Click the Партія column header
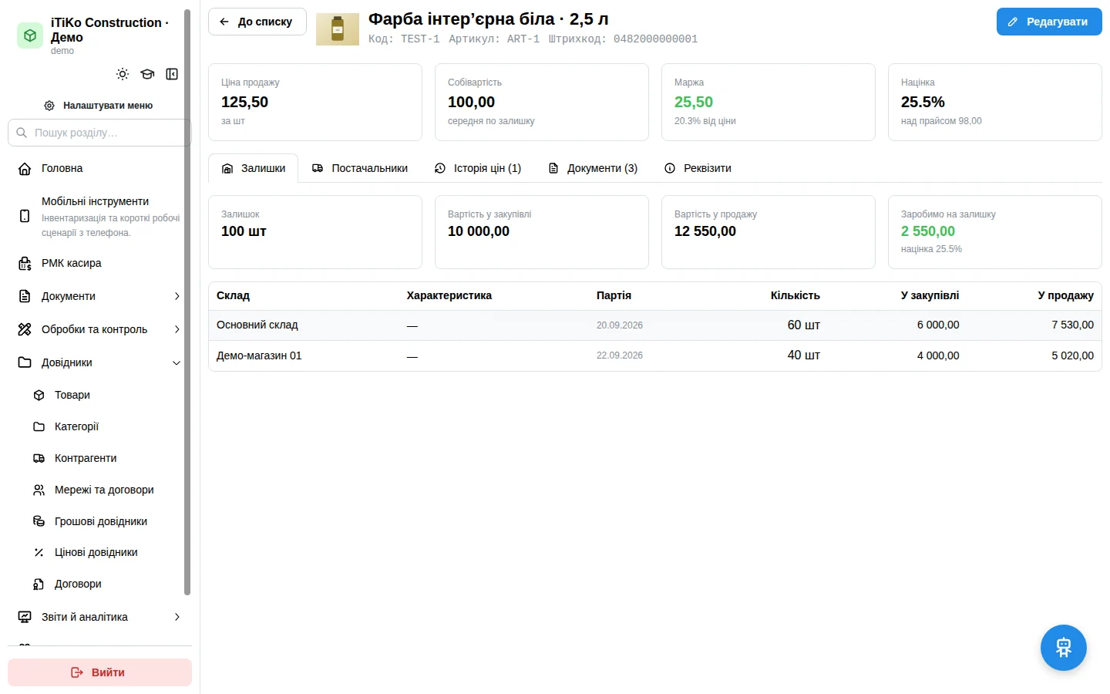 pos(614,295)
